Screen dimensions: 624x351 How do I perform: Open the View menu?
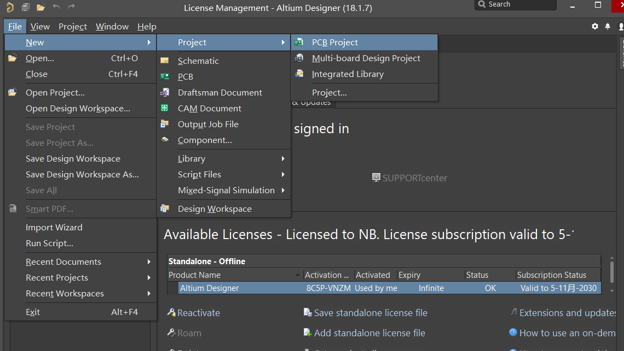click(x=40, y=27)
